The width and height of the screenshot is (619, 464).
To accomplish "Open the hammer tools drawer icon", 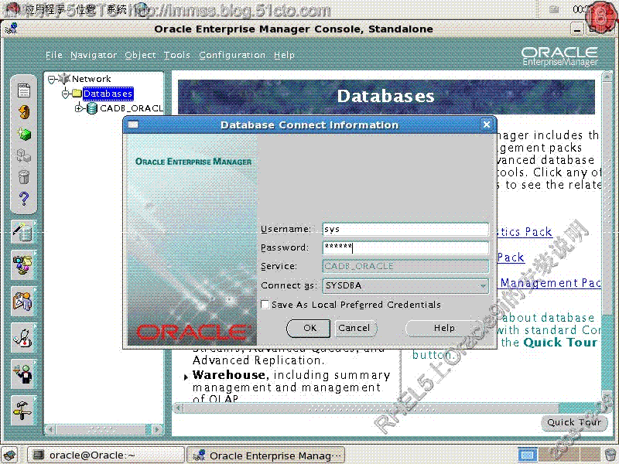I will pos(24,411).
